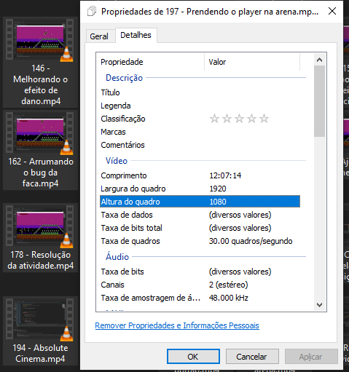Click the Propriedade column header

(150, 62)
